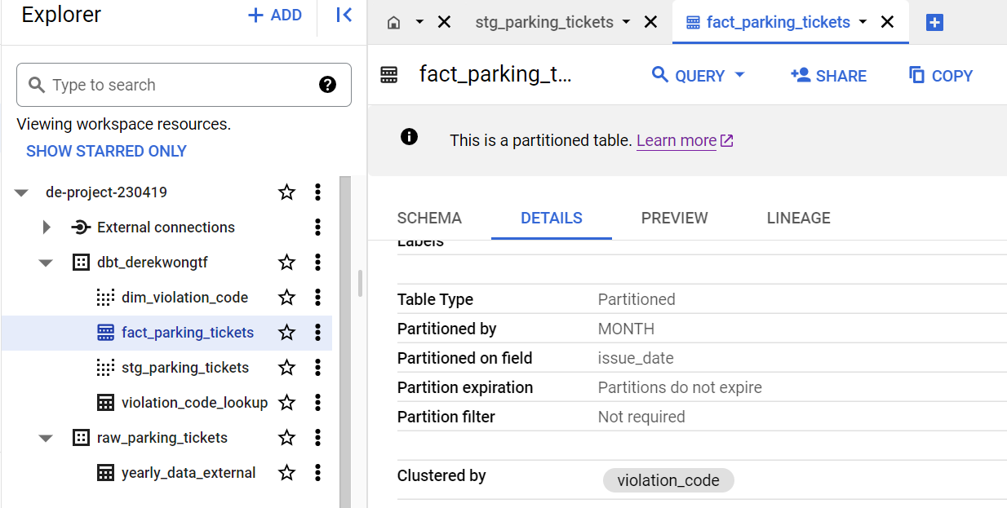The image size is (1007, 508).
Task: Click the Learn more link
Action: tap(677, 140)
